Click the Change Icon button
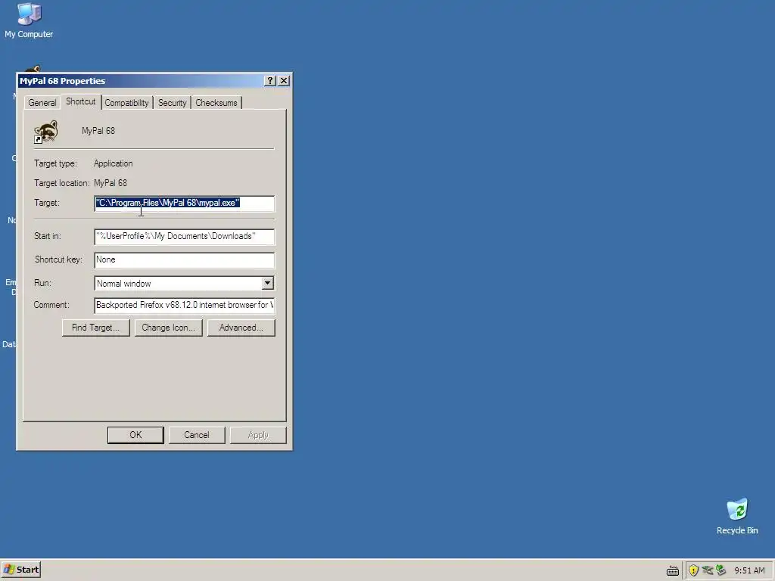This screenshot has height=581, width=775. click(169, 328)
